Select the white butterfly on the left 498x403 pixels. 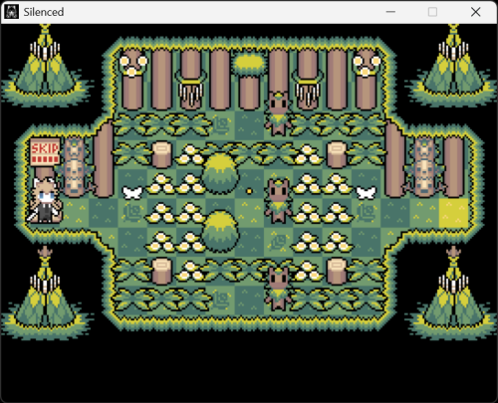point(132,192)
